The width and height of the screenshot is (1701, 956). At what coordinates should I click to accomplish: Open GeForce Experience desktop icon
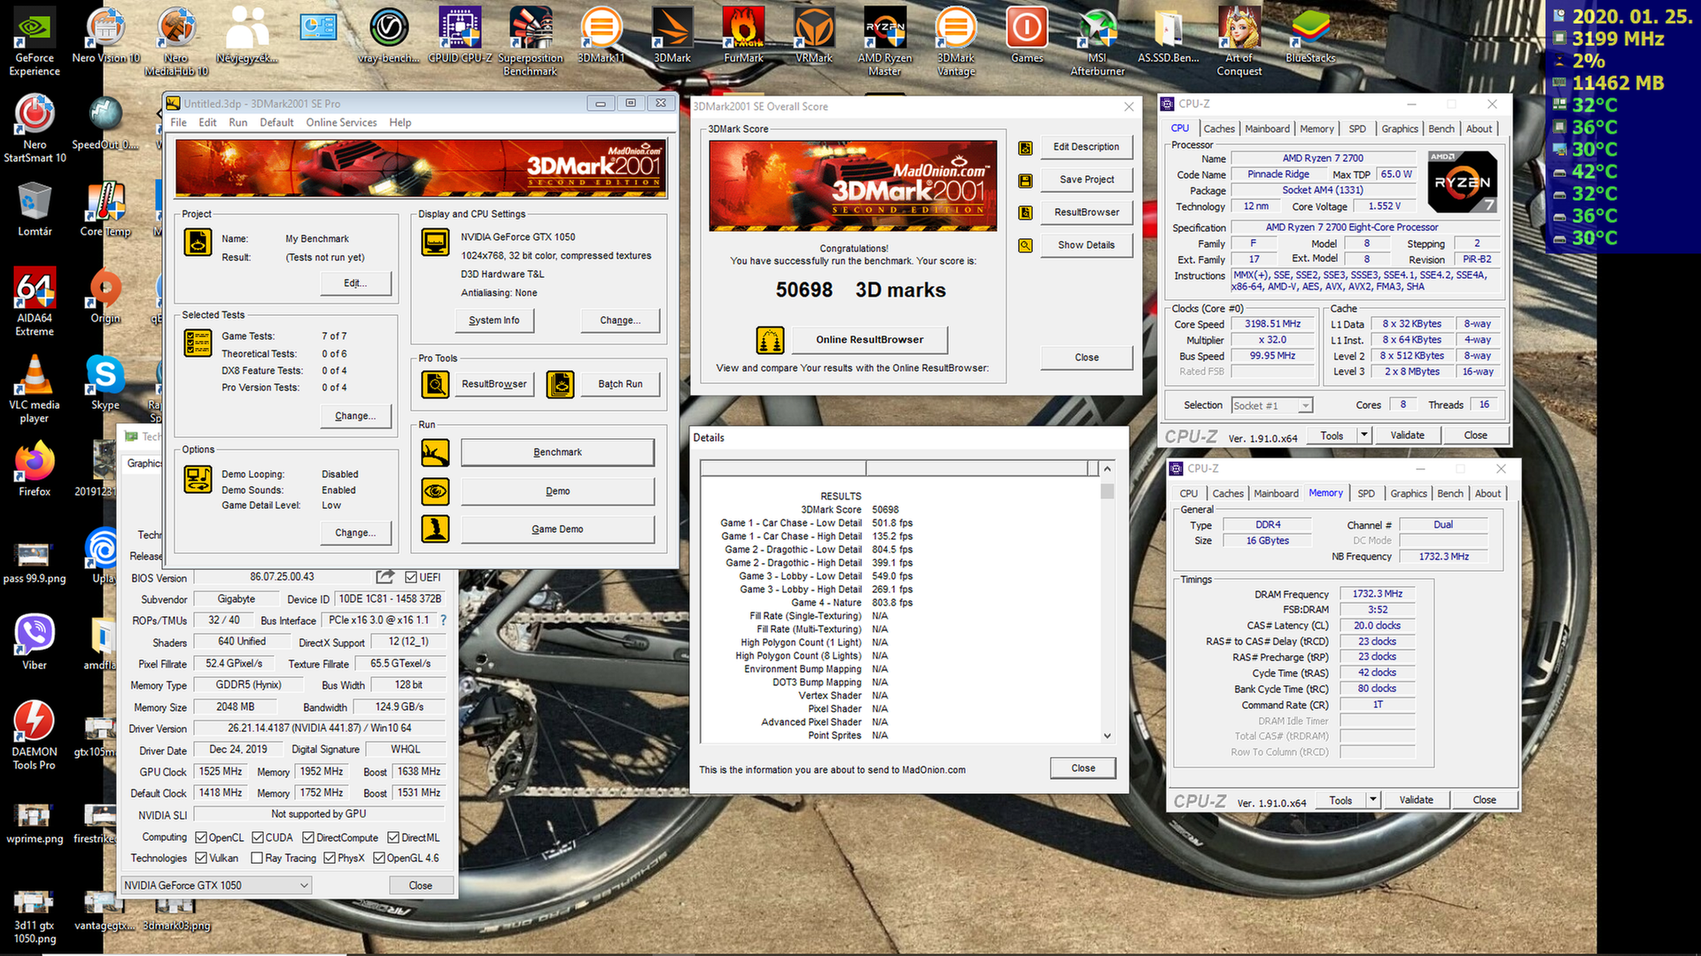tap(35, 40)
